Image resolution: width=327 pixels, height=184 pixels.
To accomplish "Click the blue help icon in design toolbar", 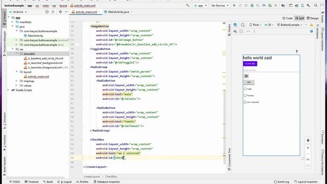I will click(x=311, y=31).
